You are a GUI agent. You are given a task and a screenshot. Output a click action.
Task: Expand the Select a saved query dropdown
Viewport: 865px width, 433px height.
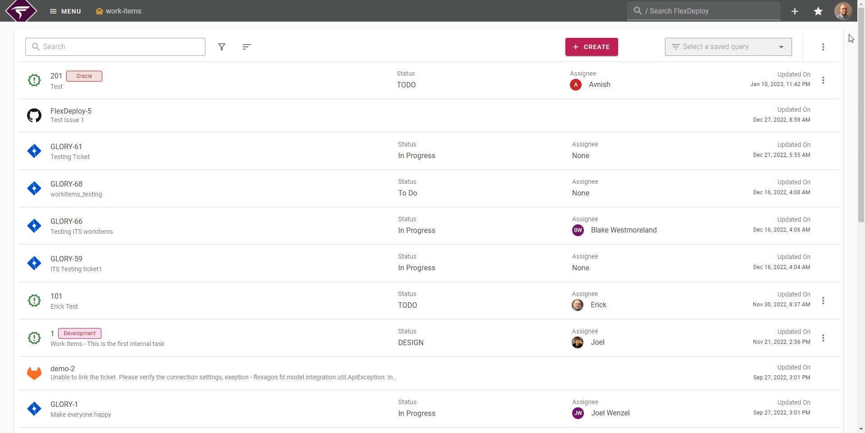(728, 47)
